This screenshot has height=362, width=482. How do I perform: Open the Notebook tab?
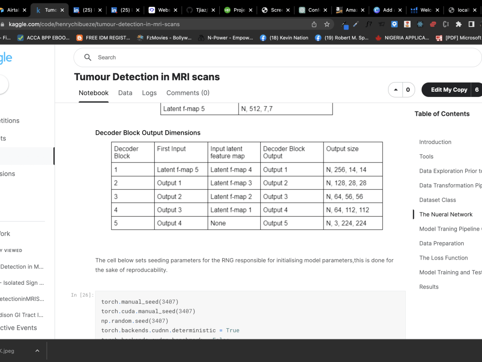(x=94, y=93)
